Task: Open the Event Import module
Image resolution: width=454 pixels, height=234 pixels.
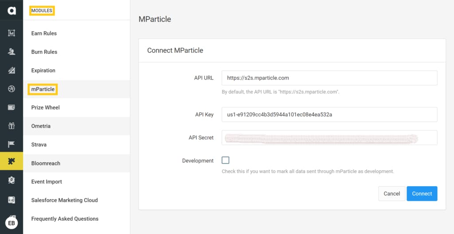Action: (x=76, y=182)
